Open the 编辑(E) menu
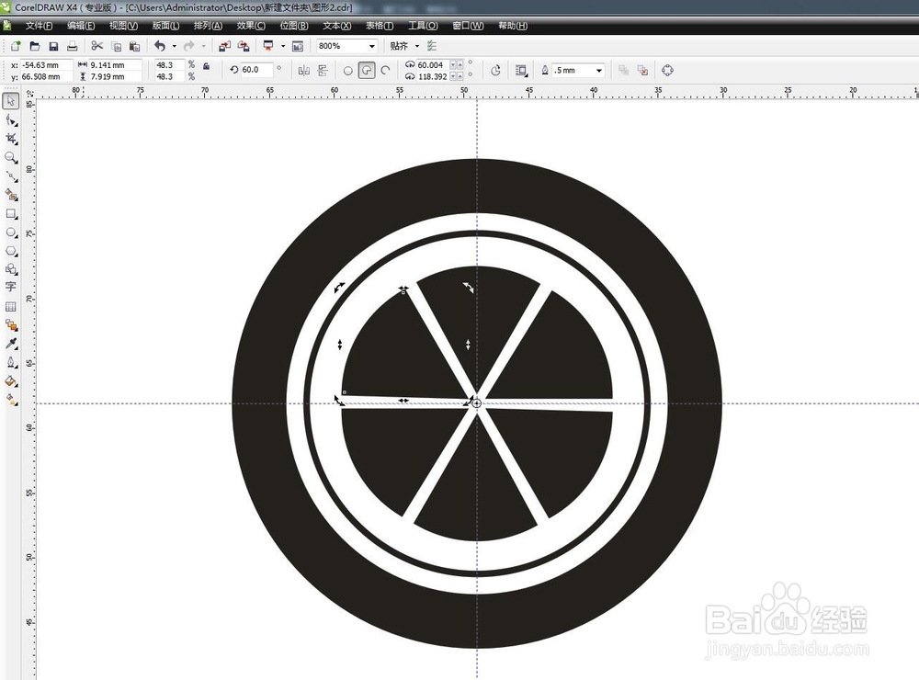The image size is (919, 680). 81,26
